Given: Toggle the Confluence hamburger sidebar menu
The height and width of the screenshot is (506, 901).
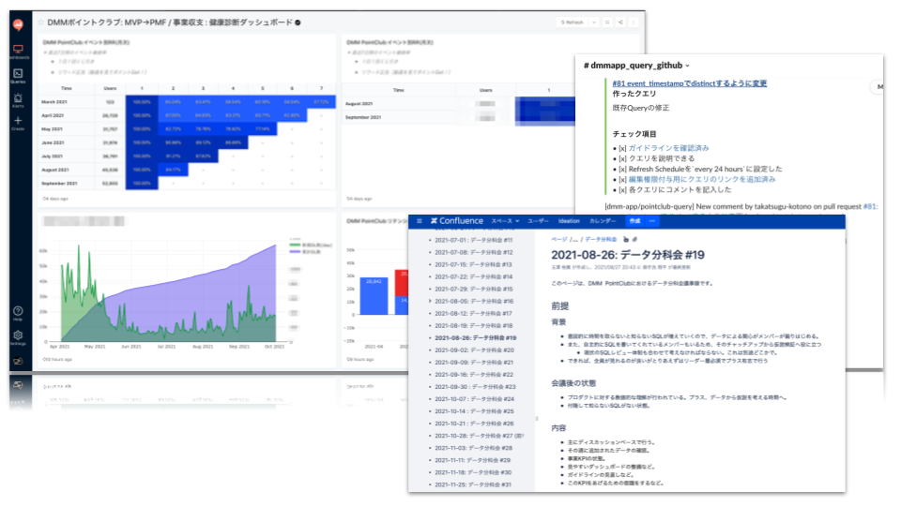Looking at the screenshot, I should coord(420,221).
